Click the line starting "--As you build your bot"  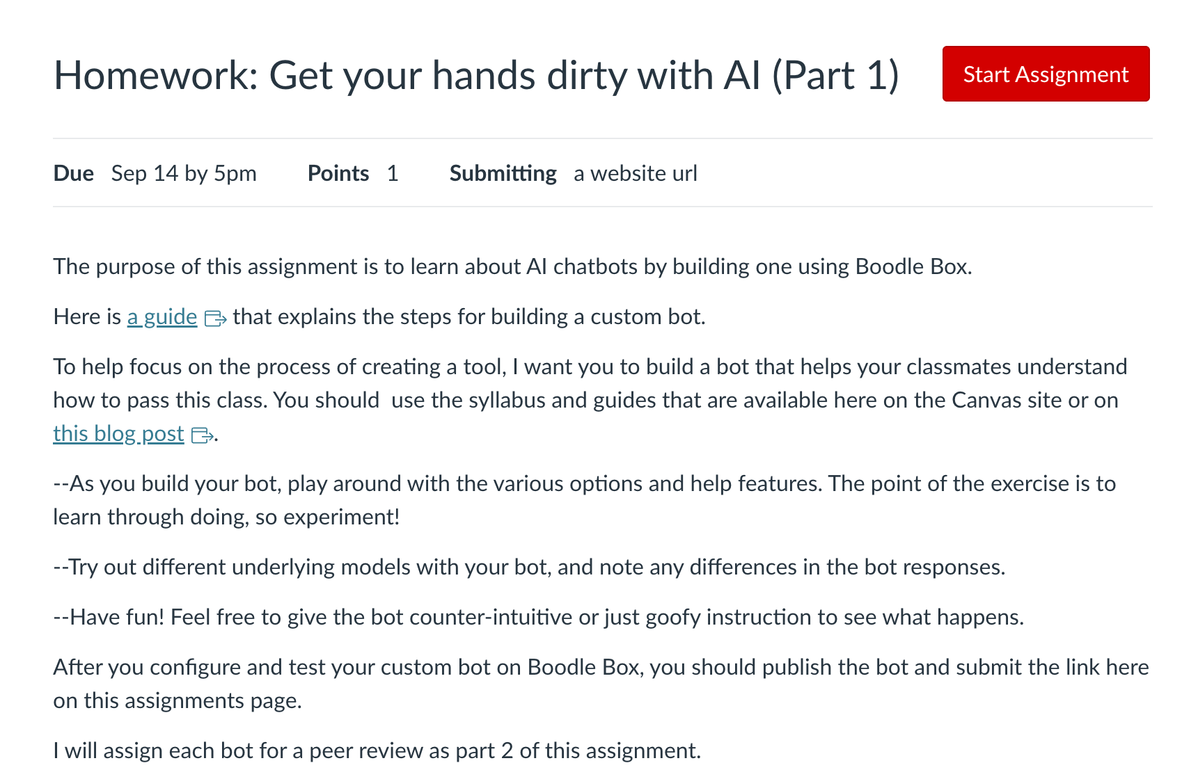tap(585, 500)
